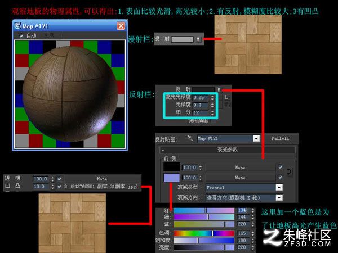Click the 蓝 blue channel slider
Screen dimensions: 338x253
click(204, 224)
